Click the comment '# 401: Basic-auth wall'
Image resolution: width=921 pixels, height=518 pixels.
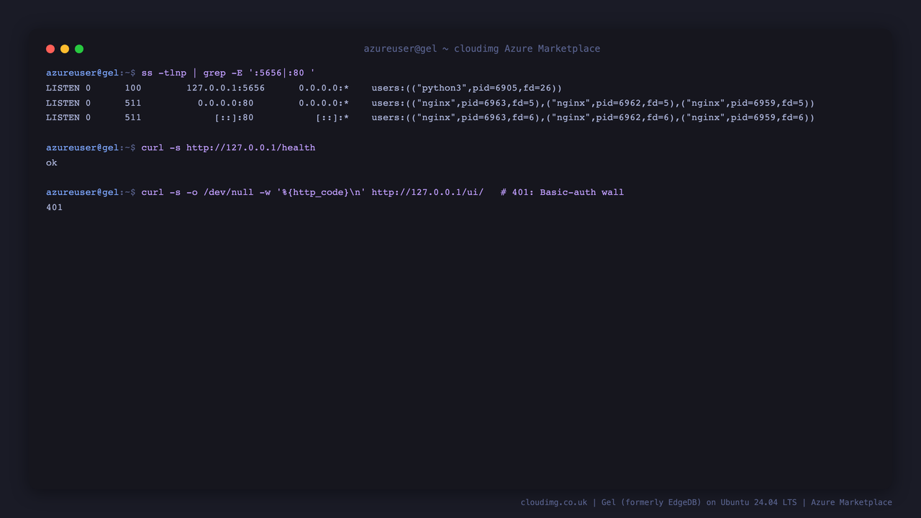point(562,192)
